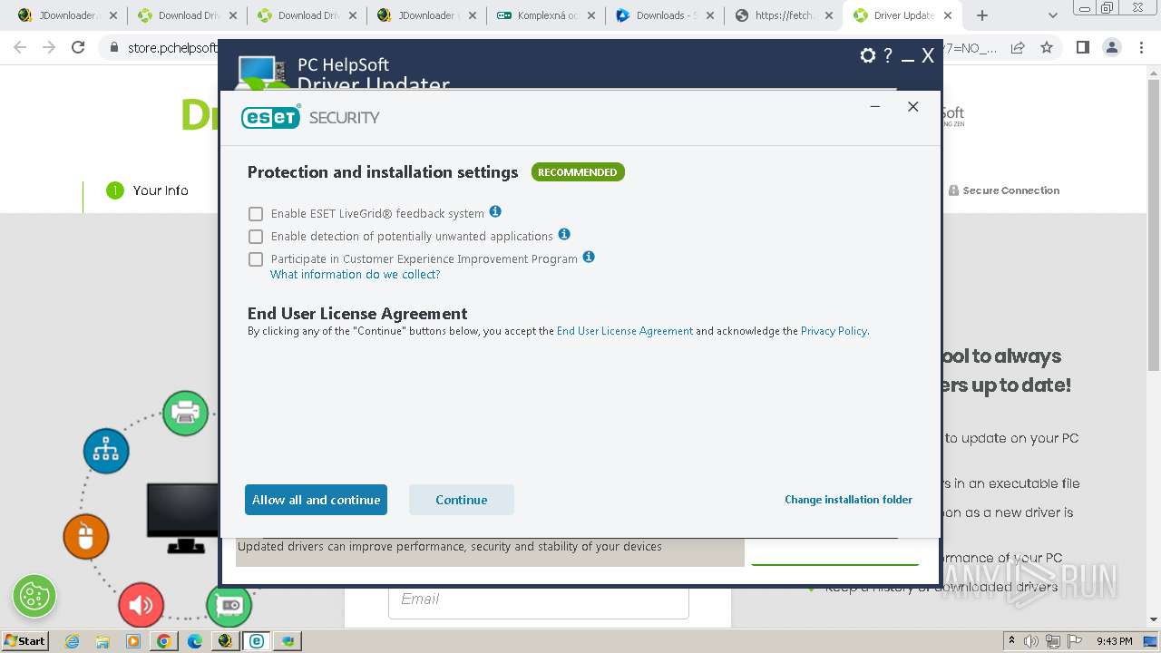Open the End User License Agreement link
The image size is (1161, 653).
625,331
